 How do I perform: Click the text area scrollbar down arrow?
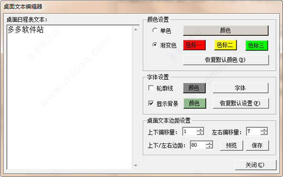(136, 166)
